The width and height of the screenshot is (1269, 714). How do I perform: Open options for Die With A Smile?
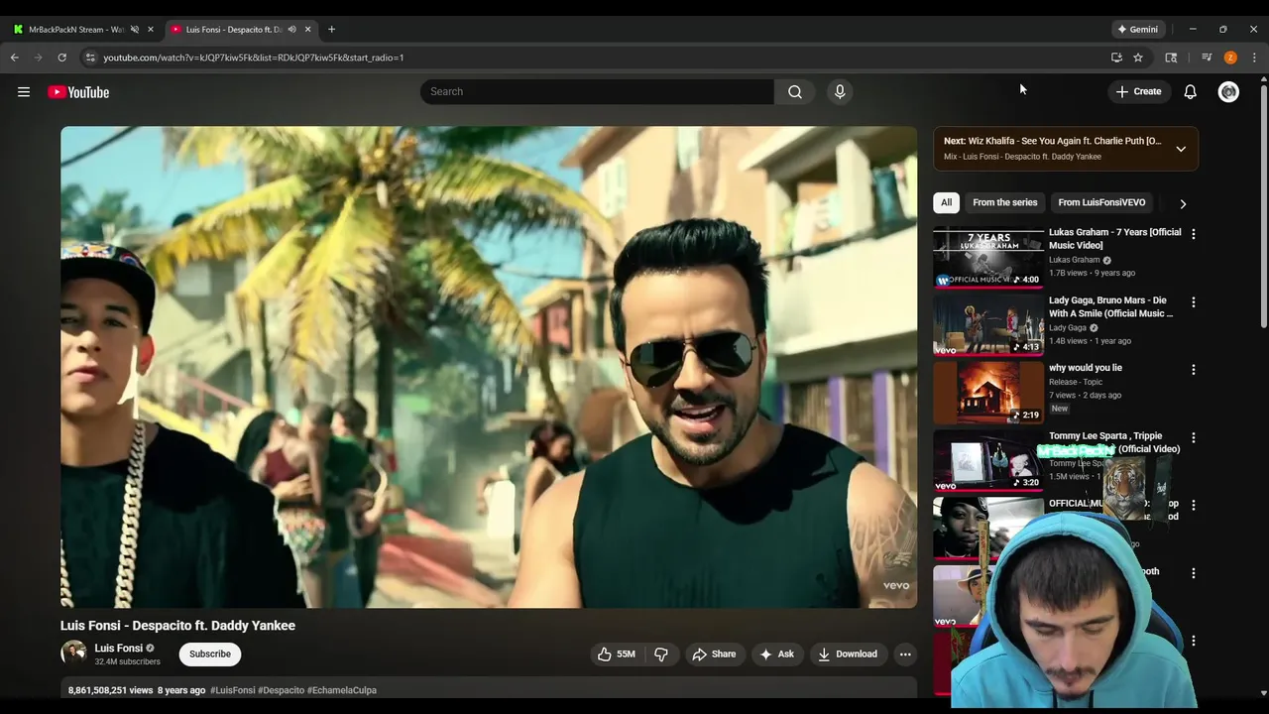(1193, 301)
